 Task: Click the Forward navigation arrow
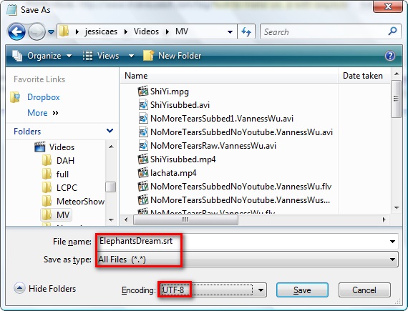[x=37, y=31]
